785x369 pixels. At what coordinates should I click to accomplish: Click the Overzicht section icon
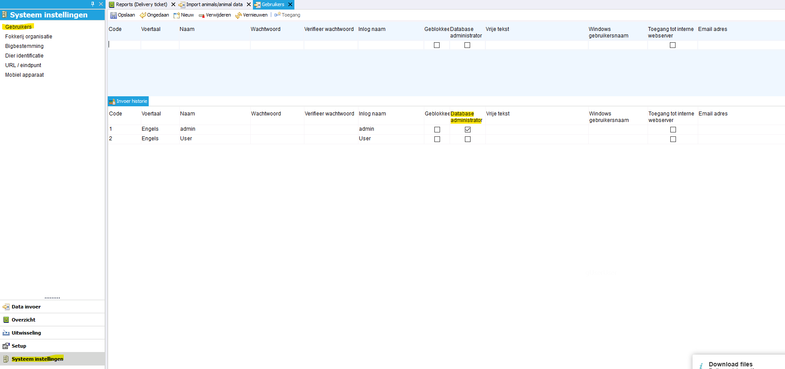click(x=6, y=320)
